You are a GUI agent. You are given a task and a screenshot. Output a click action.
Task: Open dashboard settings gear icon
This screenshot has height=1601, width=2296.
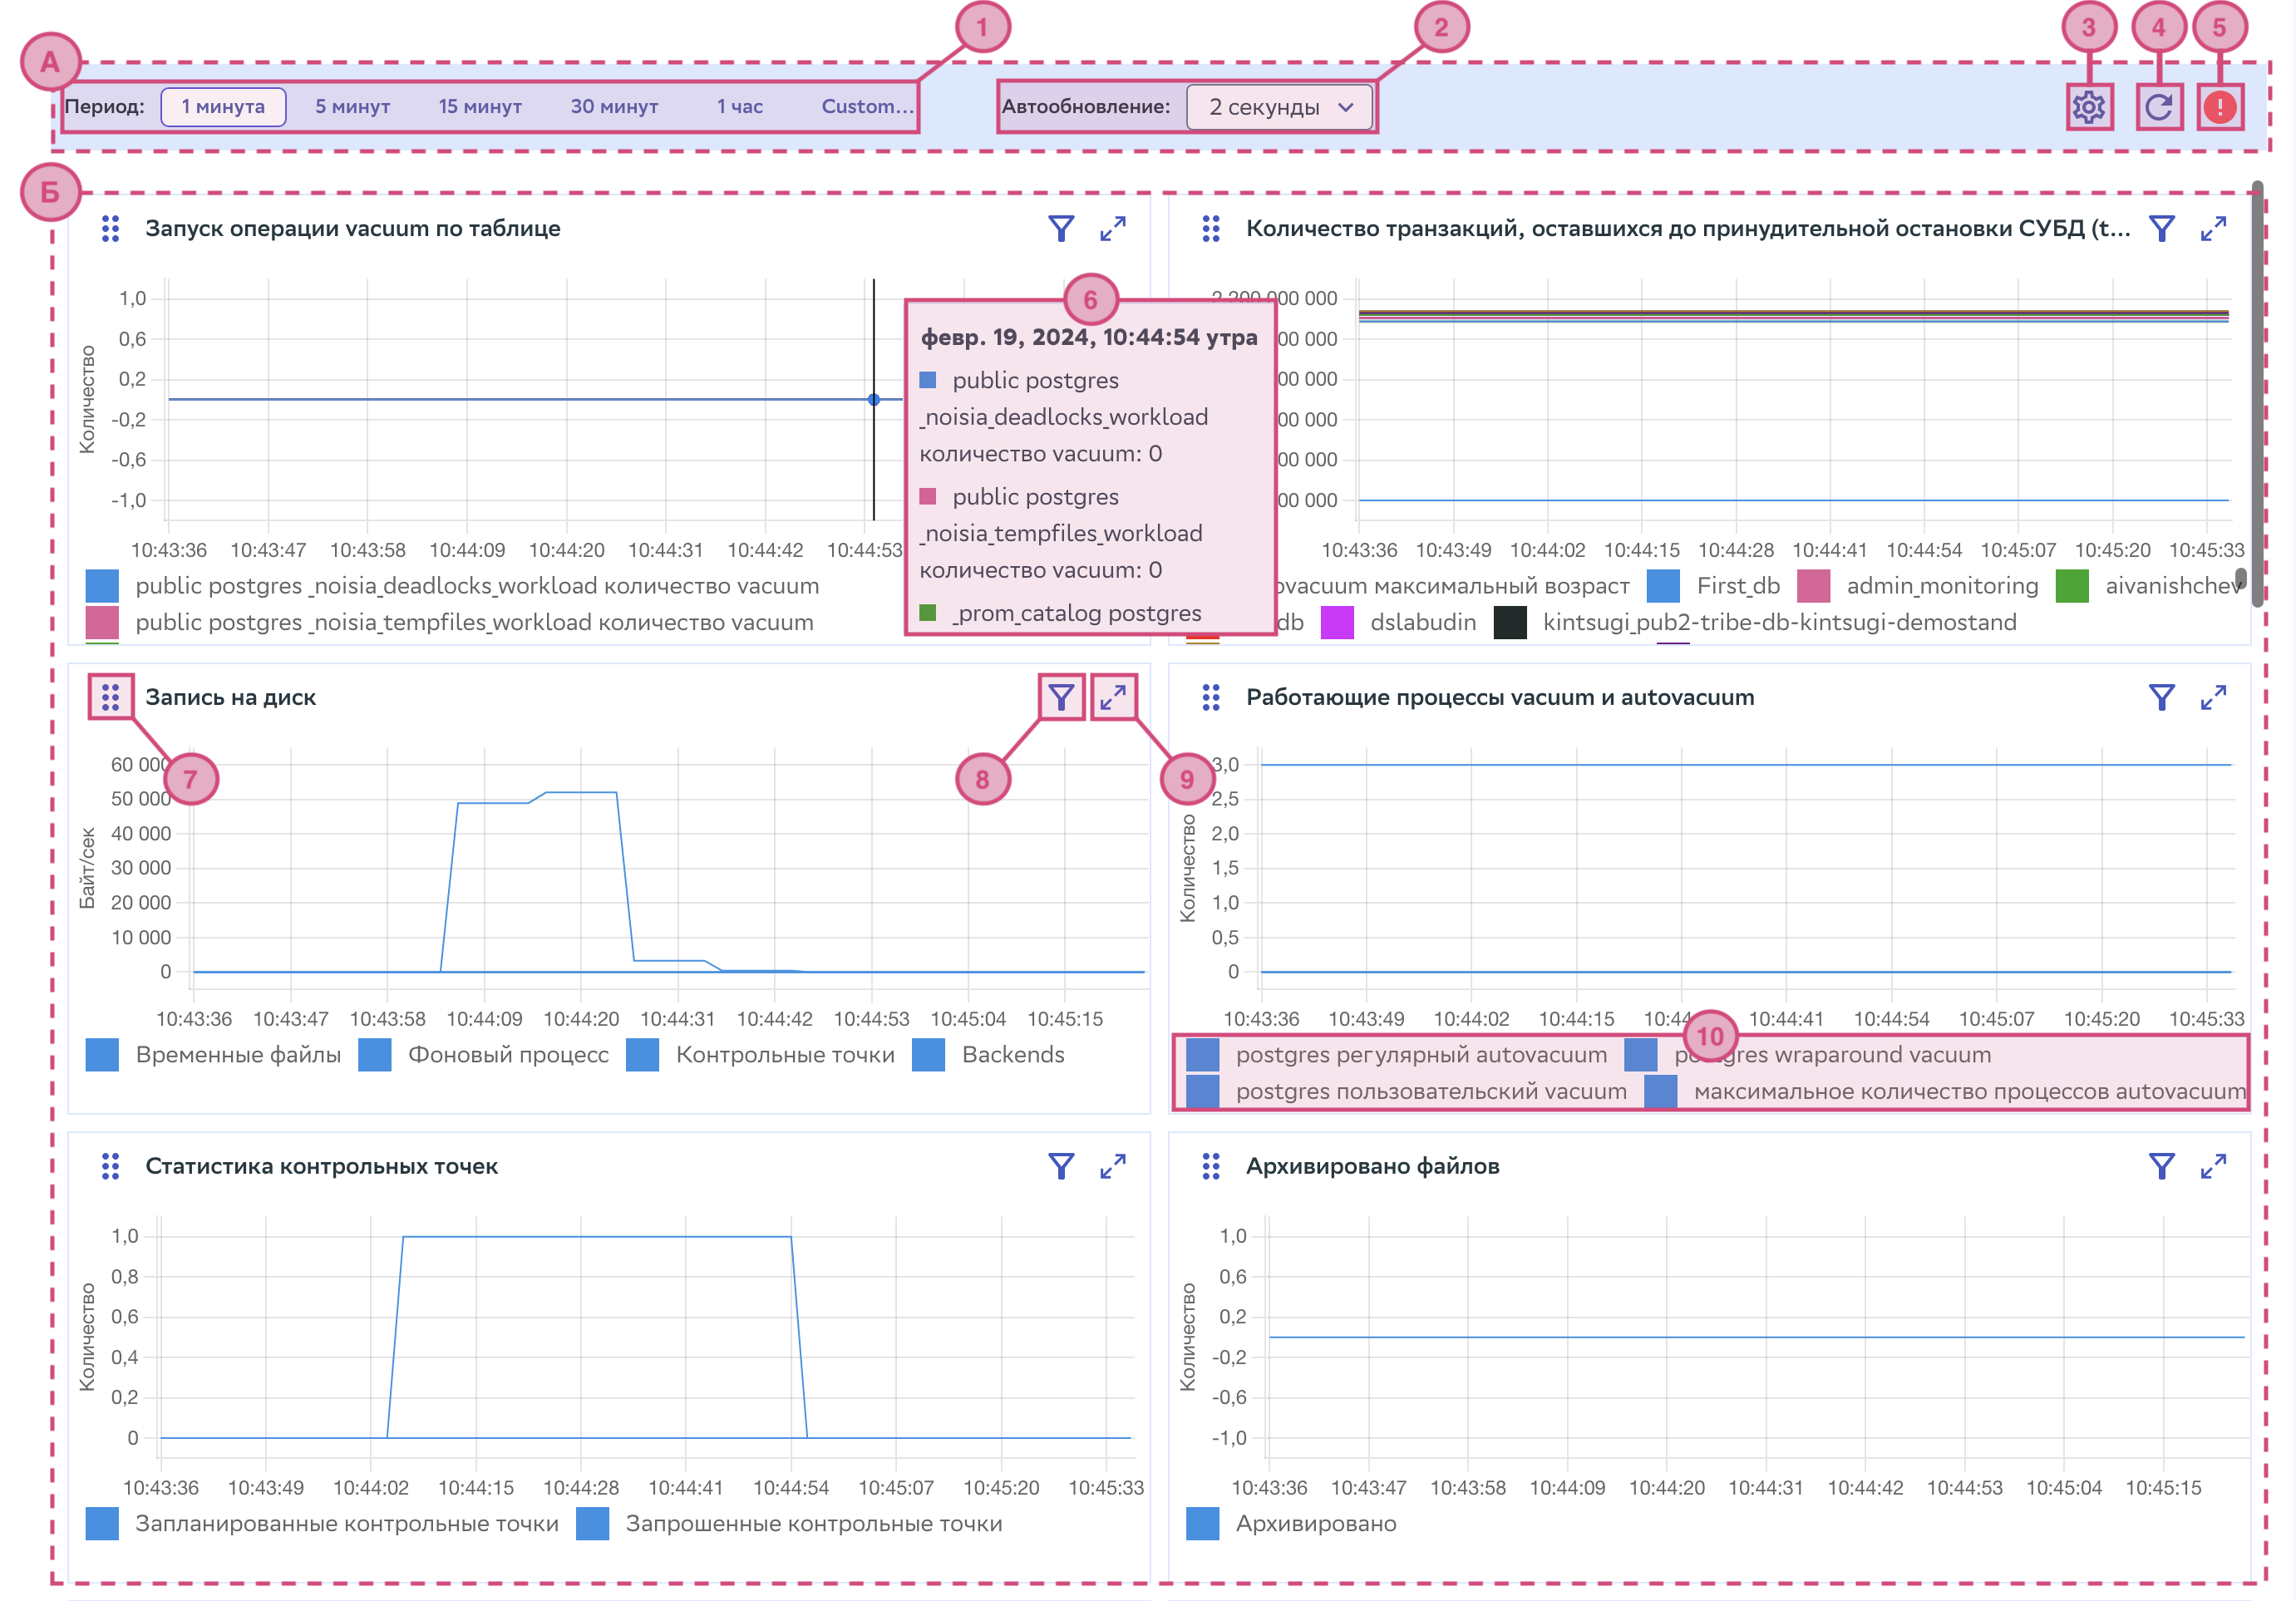click(x=2088, y=107)
